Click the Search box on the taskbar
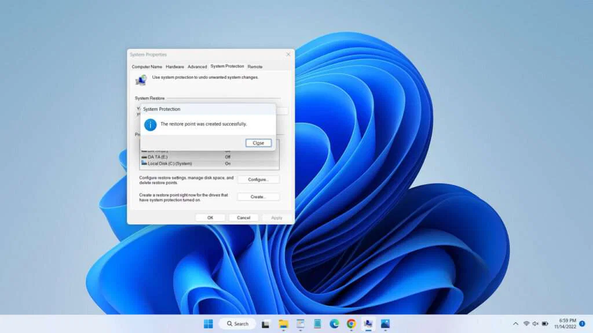The width and height of the screenshot is (593, 333). [237, 324]
